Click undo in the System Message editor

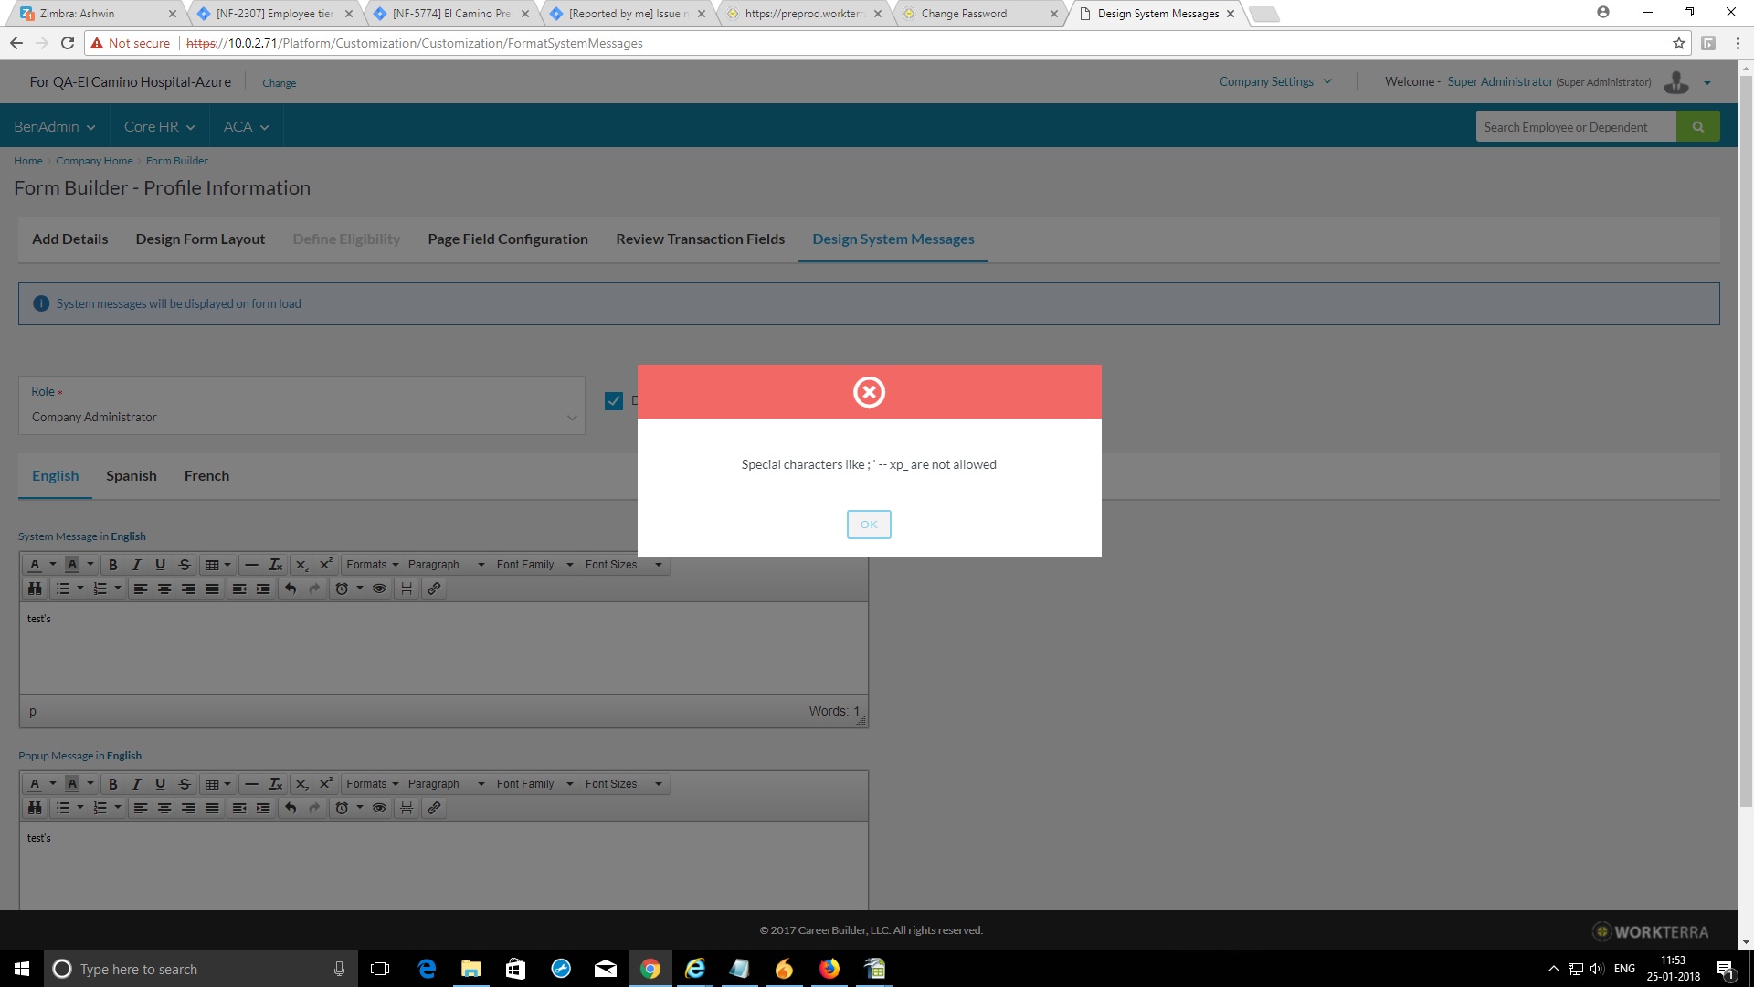tap(291, 589)
